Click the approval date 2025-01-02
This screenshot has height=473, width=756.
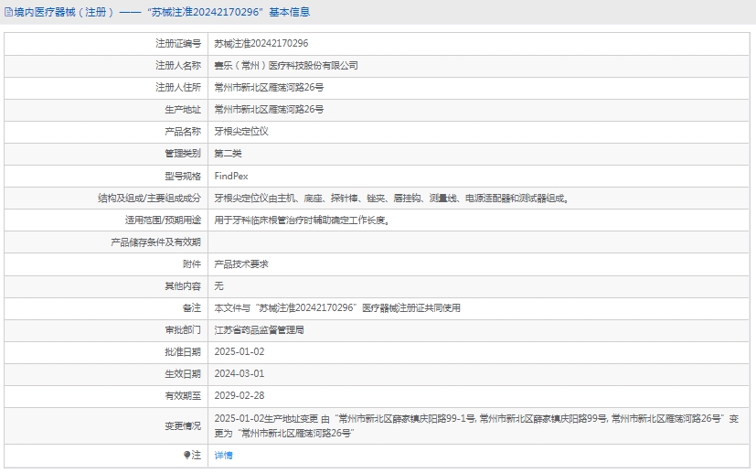pos(239,351)
